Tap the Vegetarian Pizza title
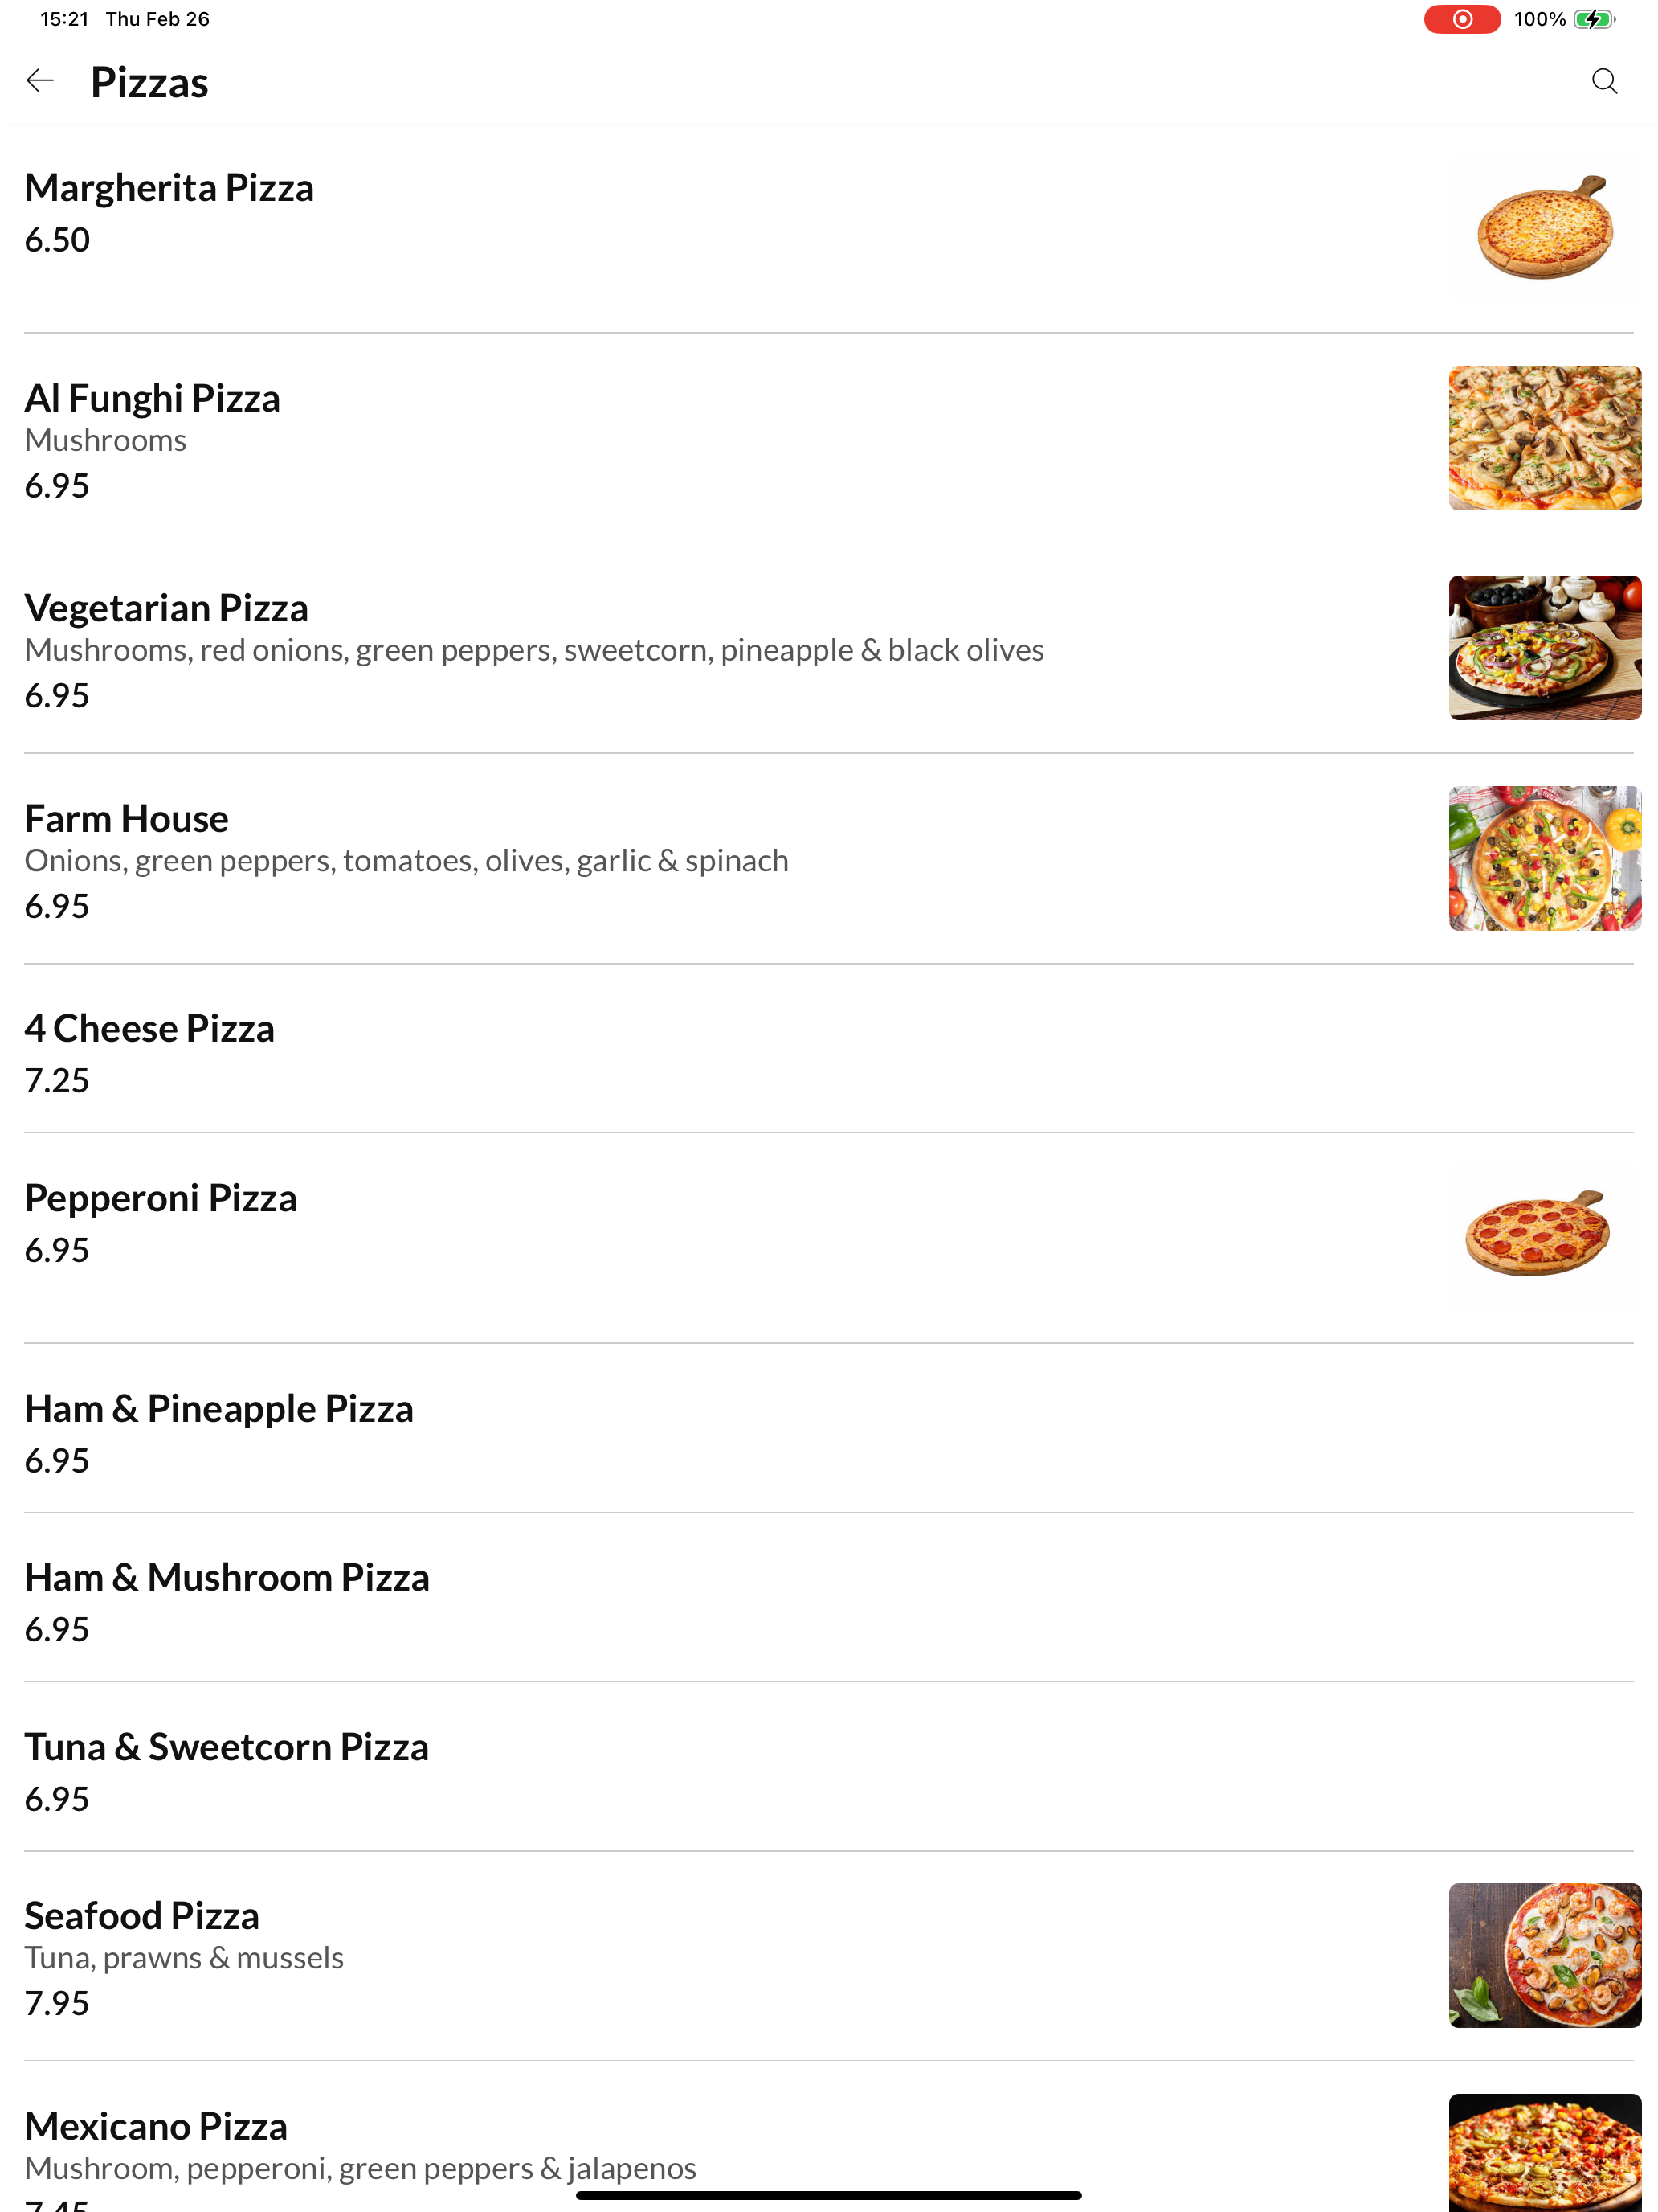This screenshot has width=1658, height=2212. coord(166,608)
